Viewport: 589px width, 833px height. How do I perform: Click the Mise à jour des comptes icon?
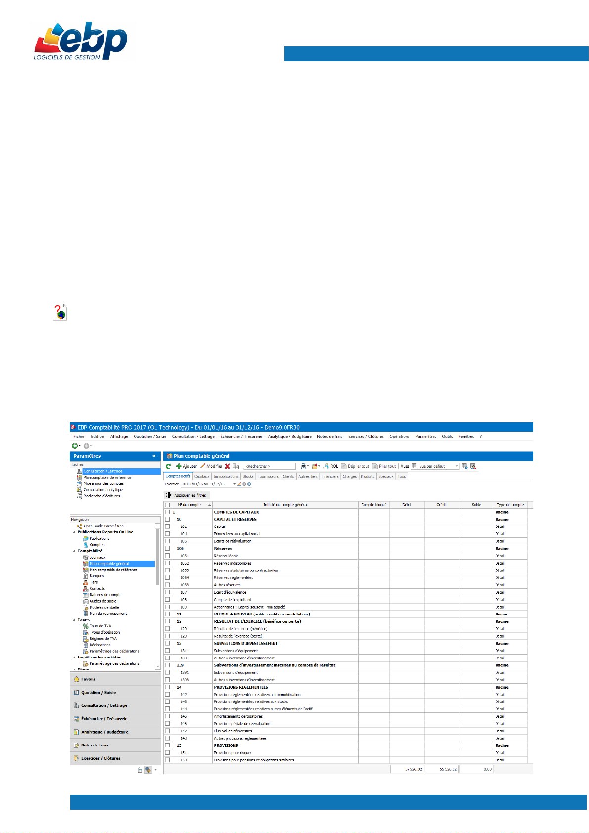point(79,483)
